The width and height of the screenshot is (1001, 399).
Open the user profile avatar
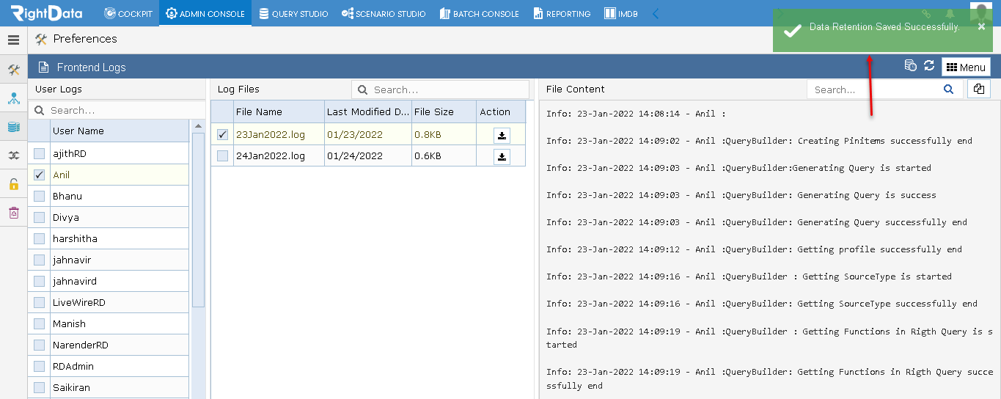coord(980,12)
